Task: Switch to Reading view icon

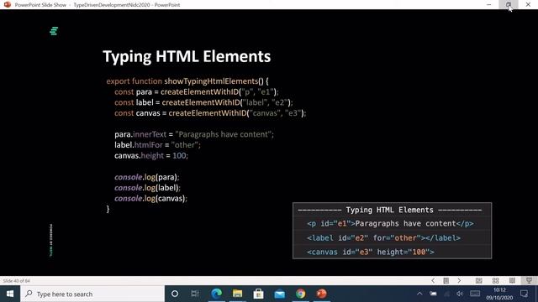Action: [512, 280]
